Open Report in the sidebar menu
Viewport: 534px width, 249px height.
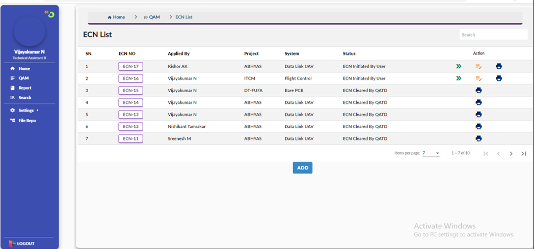(x=24, y=88)
